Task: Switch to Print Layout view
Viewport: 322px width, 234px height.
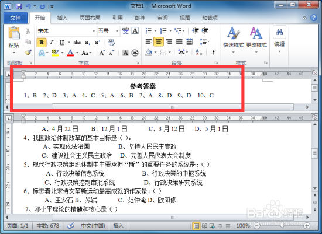Action: click(x=197, y=226)
